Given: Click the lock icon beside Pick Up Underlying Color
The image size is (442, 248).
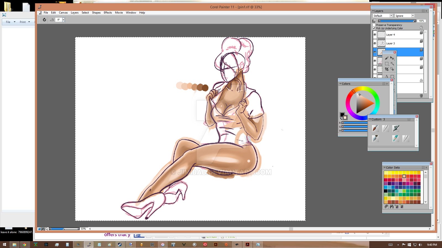Looking at the screenshot, I should click(x=421, y=27).
